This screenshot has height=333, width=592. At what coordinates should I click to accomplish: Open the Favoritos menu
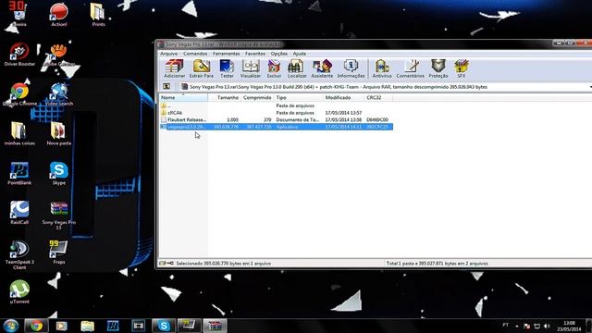255,54
